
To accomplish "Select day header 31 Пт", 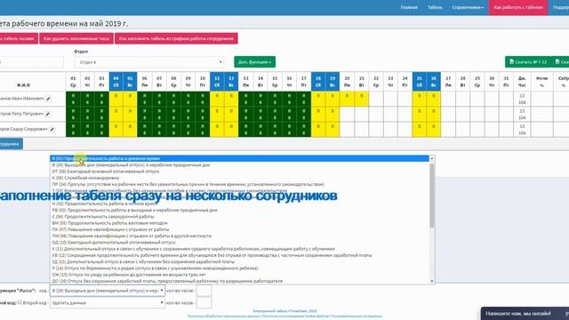I will (x=506, y=81).
